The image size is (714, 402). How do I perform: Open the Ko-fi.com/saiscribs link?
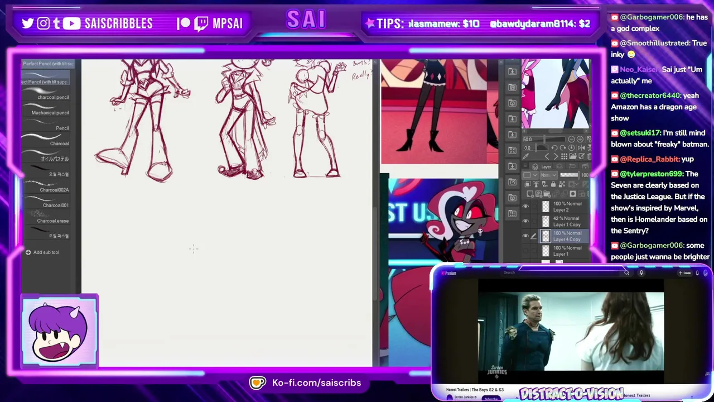click(x=316, y=383)
